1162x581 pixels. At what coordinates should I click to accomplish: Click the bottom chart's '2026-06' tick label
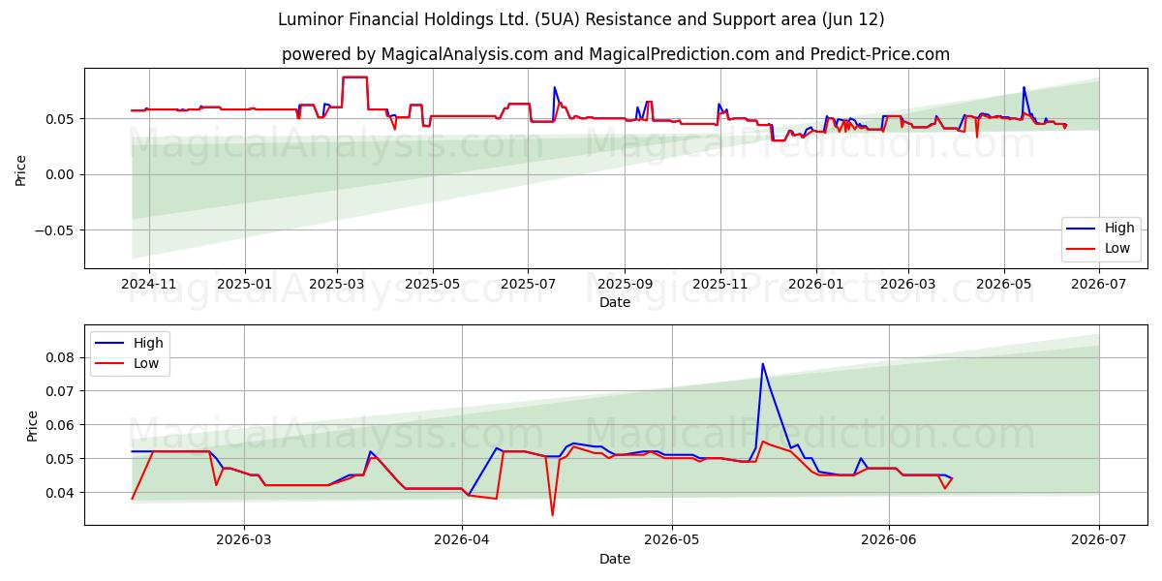pos(889,540)
